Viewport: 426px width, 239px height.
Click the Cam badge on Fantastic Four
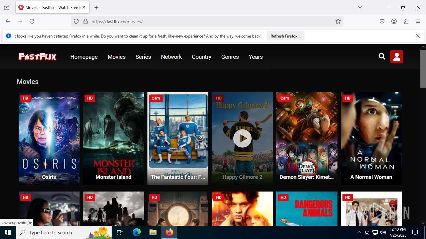coord(156,98)
